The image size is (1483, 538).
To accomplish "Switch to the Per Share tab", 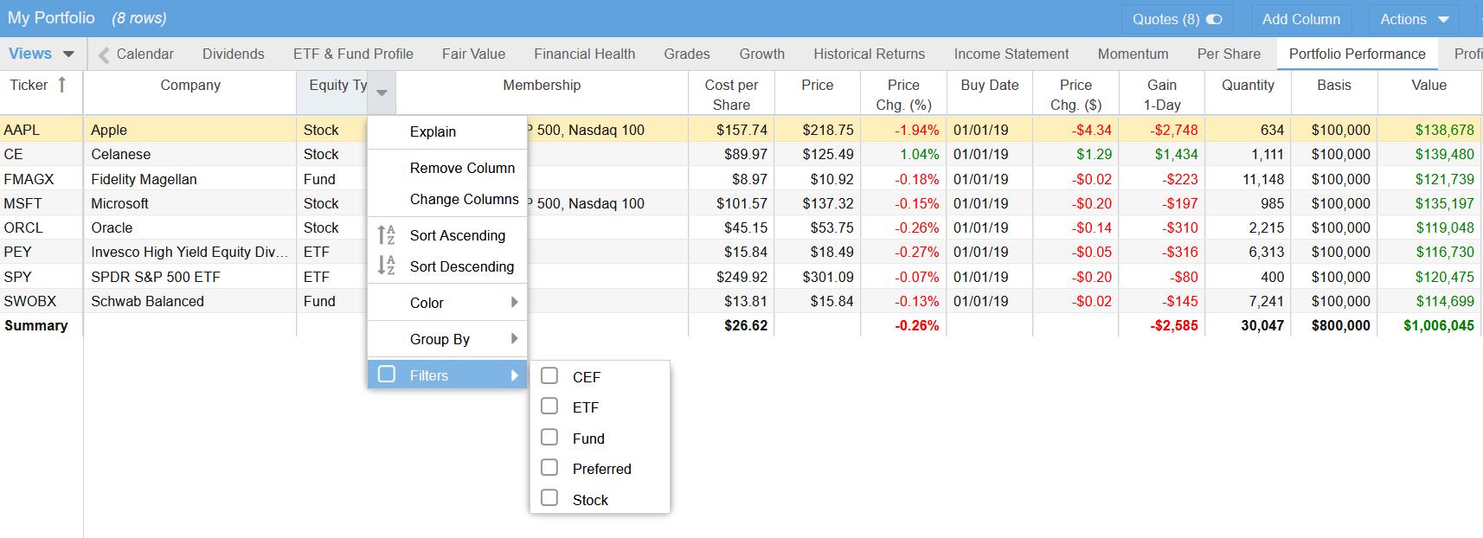I will coord(1229,54).
